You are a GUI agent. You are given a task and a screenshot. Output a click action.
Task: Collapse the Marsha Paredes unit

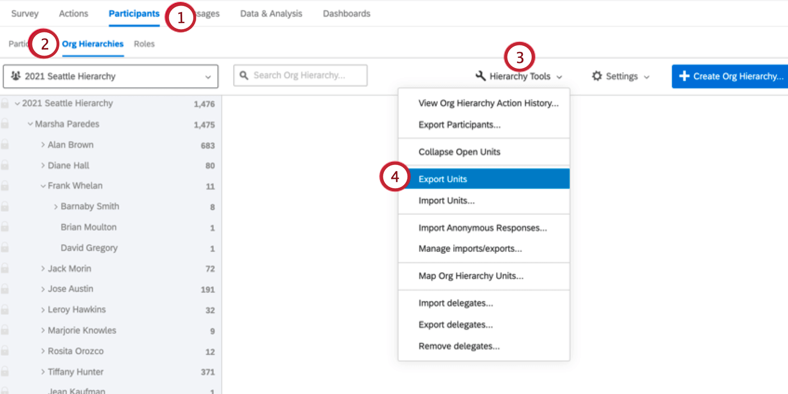[x=30, y=124]
